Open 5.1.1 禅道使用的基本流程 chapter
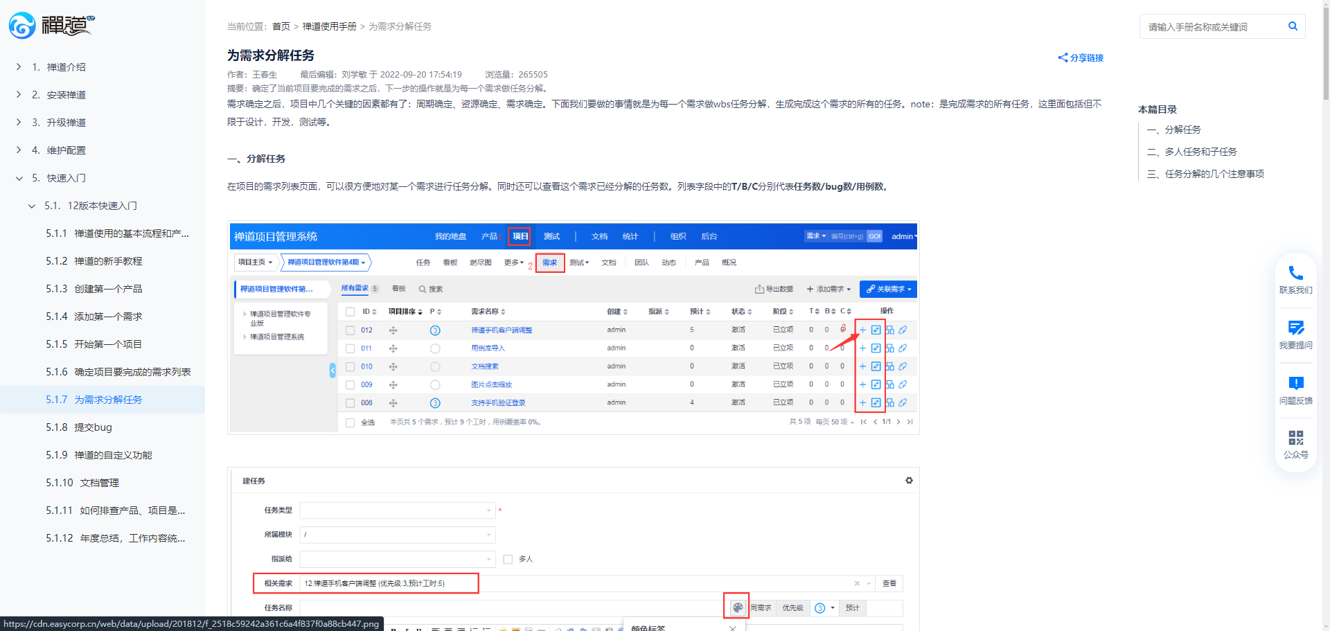Image resolution: width=1330 pixels, height=631 pixels. [117, 233]
